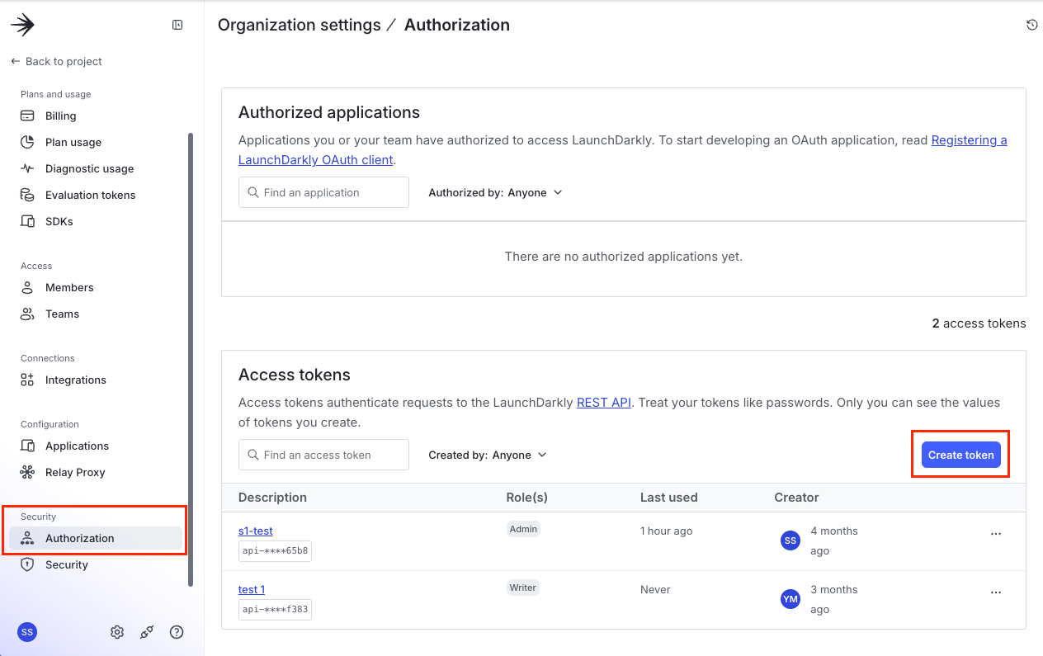
Task: Open help via the question mark icon
Action: tap(177, 632)
